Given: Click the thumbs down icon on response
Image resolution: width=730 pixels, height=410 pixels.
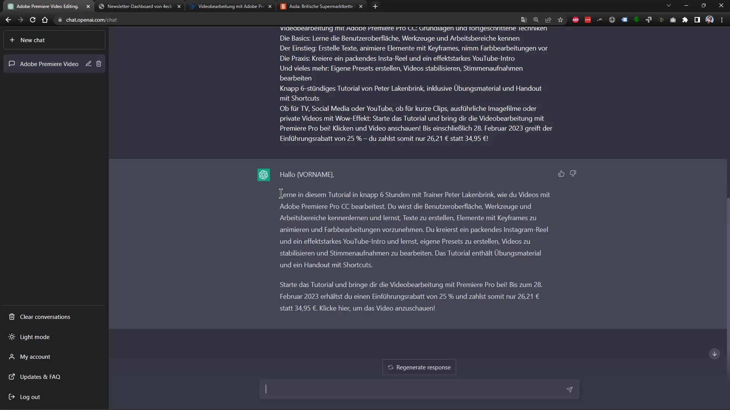Looking at the screenshot, I should (x=573, y=173).
